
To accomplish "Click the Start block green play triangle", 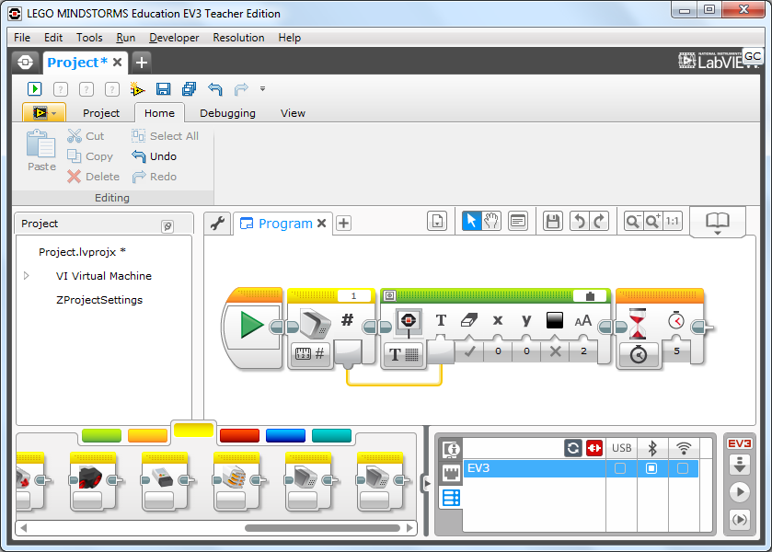I will point(252,326).
